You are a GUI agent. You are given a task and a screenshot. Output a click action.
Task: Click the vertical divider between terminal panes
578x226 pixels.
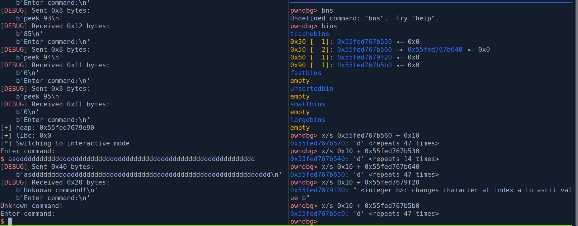[x=288, y=113]
